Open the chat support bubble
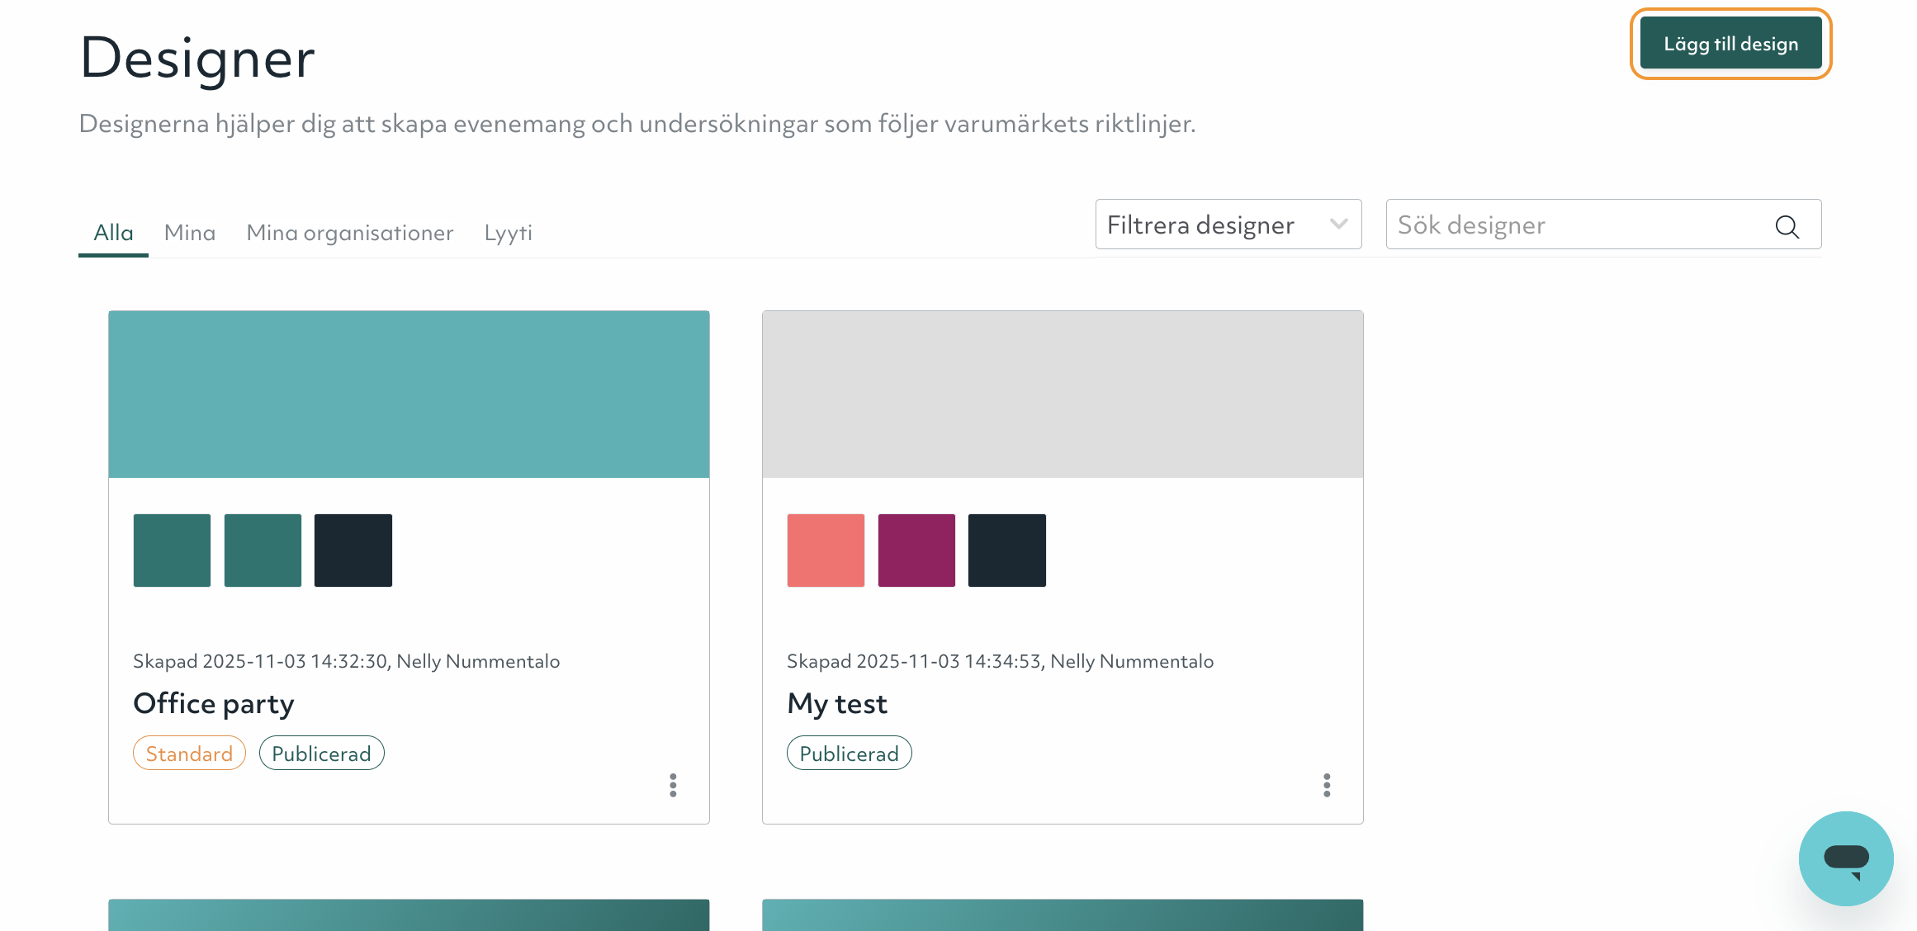Image resolution: width=1917 pixels, height=931 pixels. (x=1847, y=858)
